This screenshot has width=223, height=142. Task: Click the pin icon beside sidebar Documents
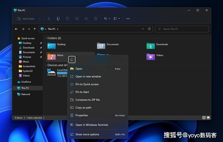[x=41, y=52]
